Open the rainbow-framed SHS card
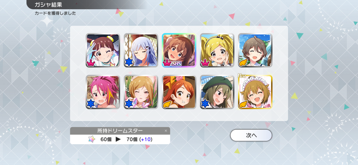Viewport: 358px width, 165px height. tap(179, 50)
